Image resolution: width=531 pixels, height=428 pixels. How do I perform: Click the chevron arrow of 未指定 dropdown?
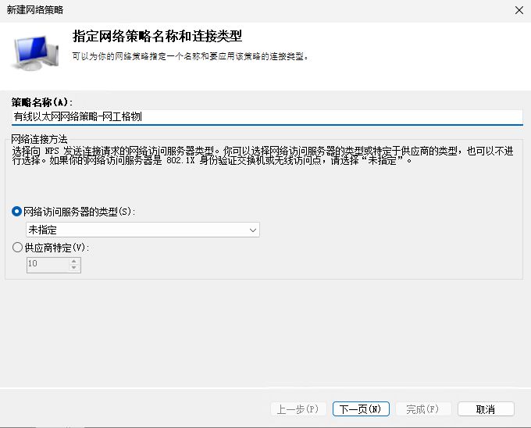pos(252,230)
